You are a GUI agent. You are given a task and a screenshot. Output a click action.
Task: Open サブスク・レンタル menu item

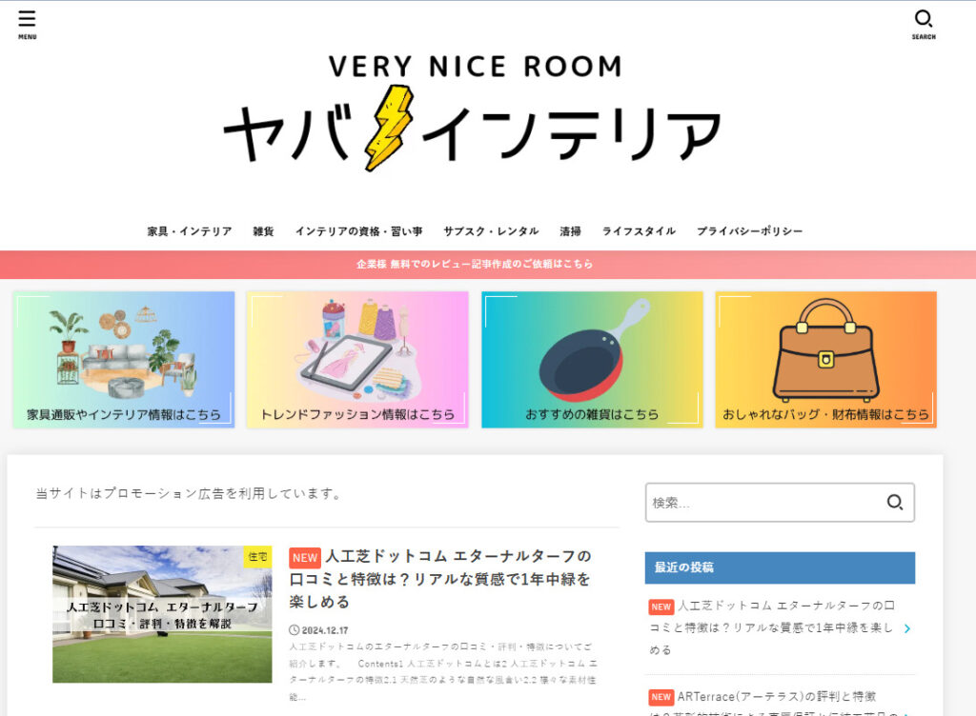pos(491,231)
